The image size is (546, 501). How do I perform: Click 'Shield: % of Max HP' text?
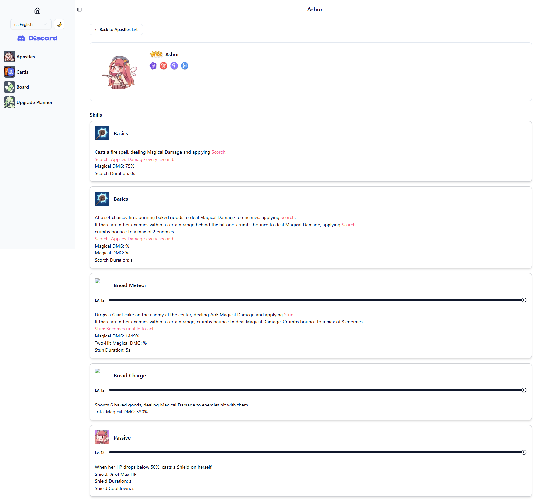point(116,475)
